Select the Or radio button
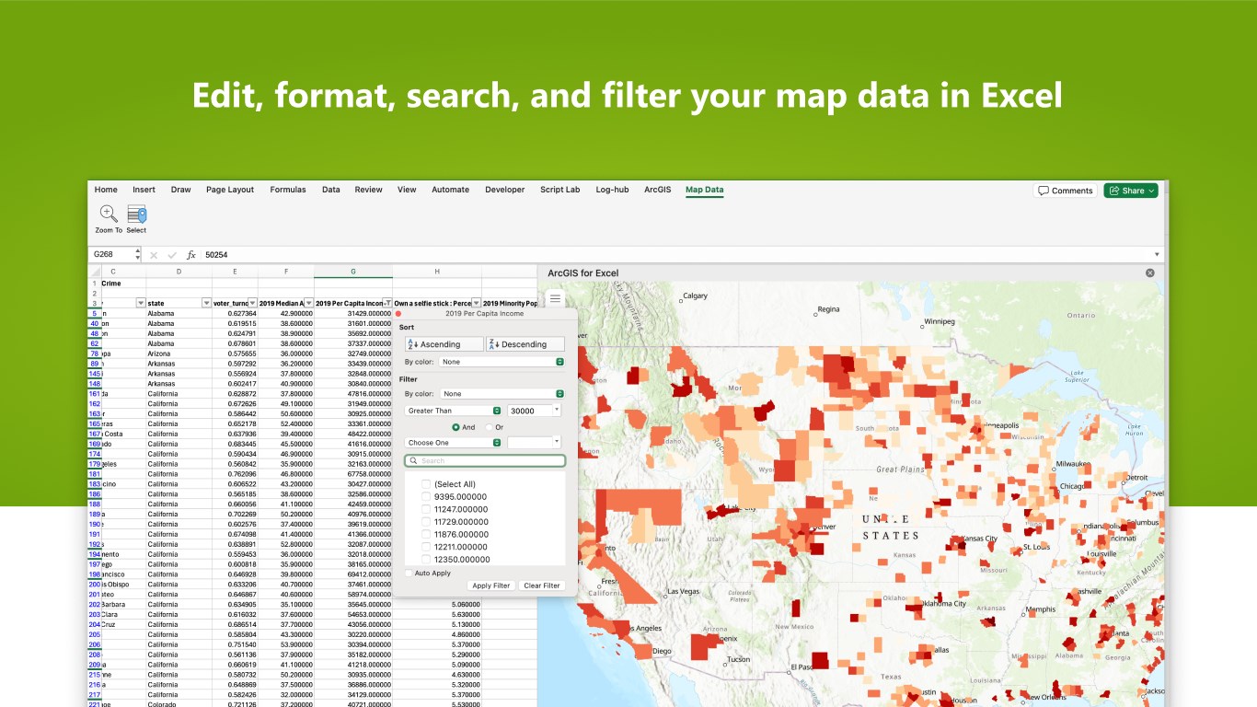This screenshot has width=1257, height=707. coord(489,427)
